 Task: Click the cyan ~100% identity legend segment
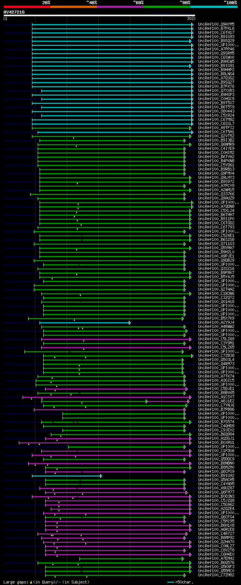tap(214, 7)
